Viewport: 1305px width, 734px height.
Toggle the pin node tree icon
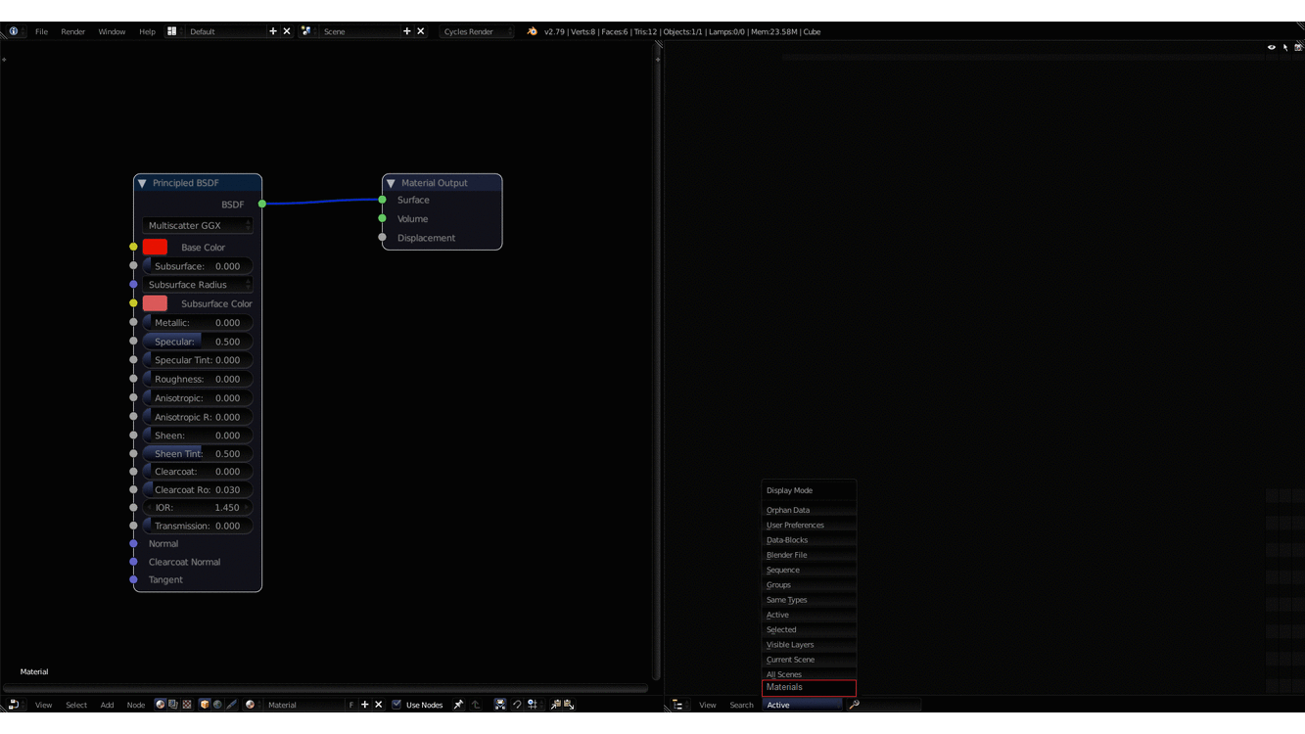(458, 705)
